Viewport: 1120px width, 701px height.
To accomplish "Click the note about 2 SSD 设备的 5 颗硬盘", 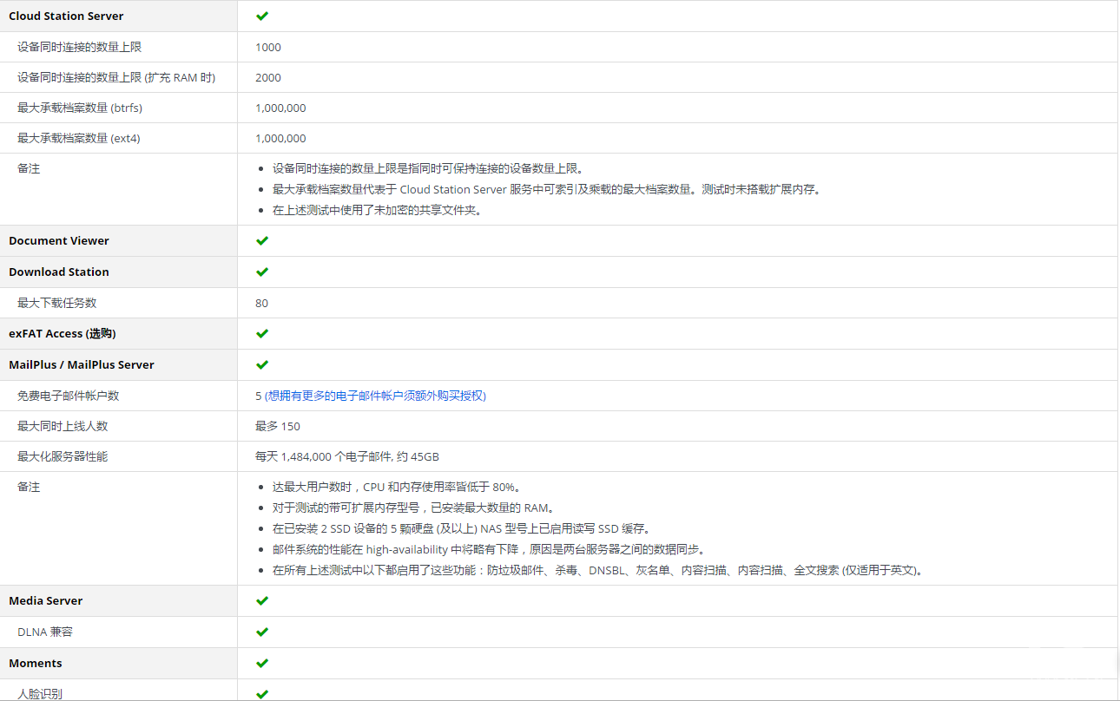I will (461, 528).
